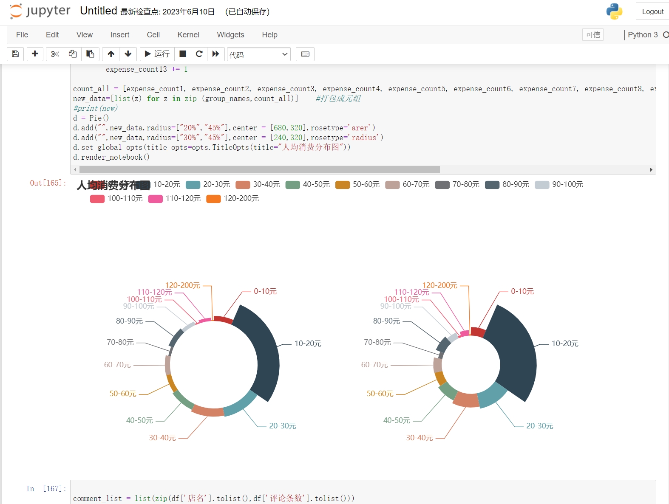The height and width of the screenshot is (504, 669).
Task: Toggle the 80-90元 legend item
Action: [507, 185]
